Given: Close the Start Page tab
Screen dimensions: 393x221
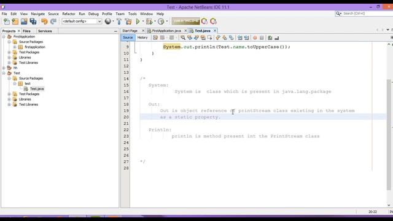Looking at the screenshot, I should pyautogui.click(x=143, y=31).
